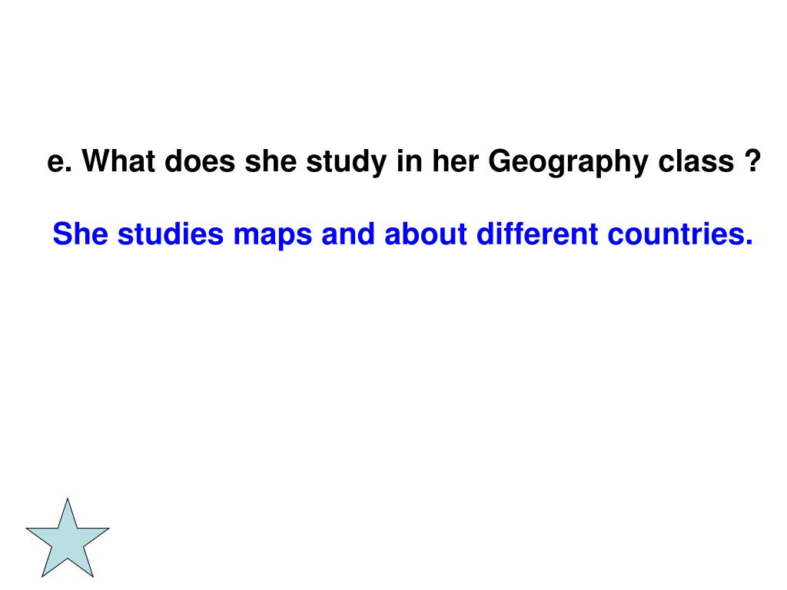The width and height of the screenshot is (787, 590).
Task: Click the word "in" in the question
Action: [410, 161]
